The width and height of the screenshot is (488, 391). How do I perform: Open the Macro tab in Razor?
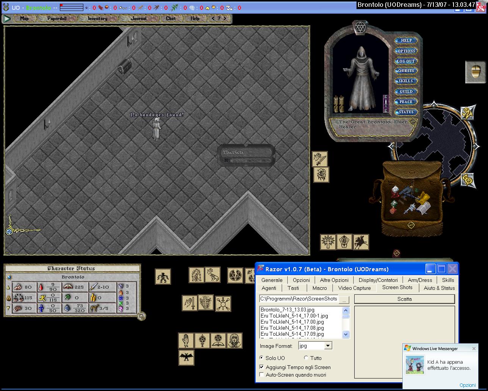319,288
